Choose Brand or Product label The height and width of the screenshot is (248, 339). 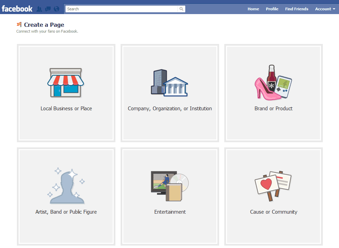tap(274, 109)
